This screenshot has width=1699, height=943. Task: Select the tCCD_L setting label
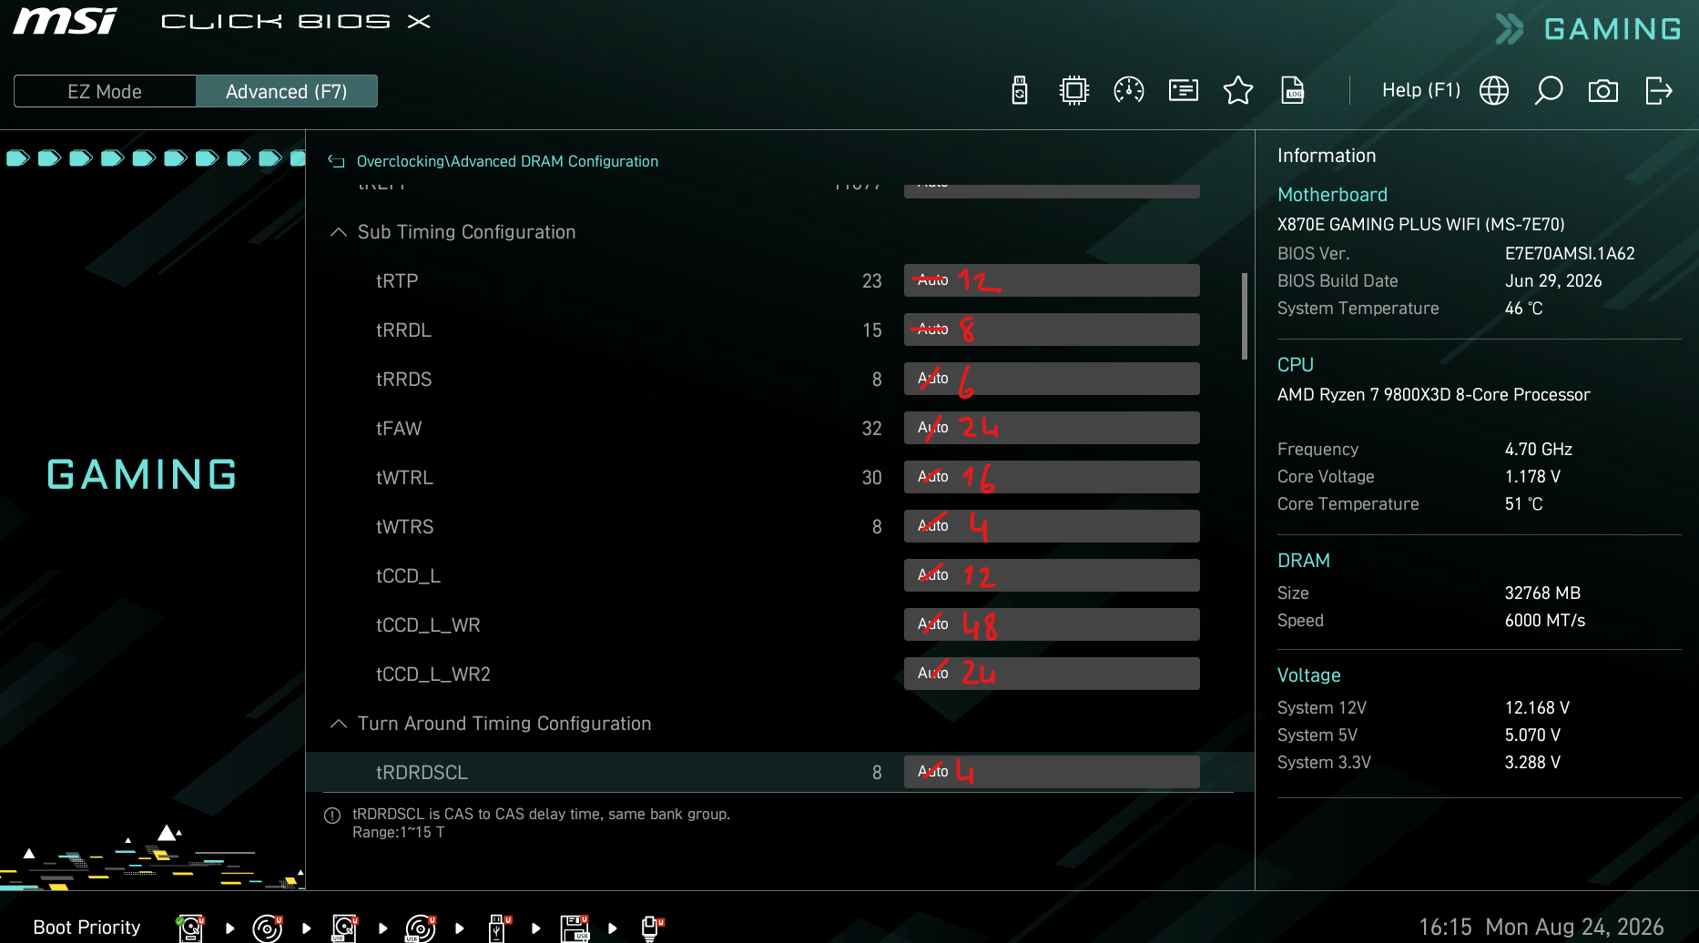(408, 576)
